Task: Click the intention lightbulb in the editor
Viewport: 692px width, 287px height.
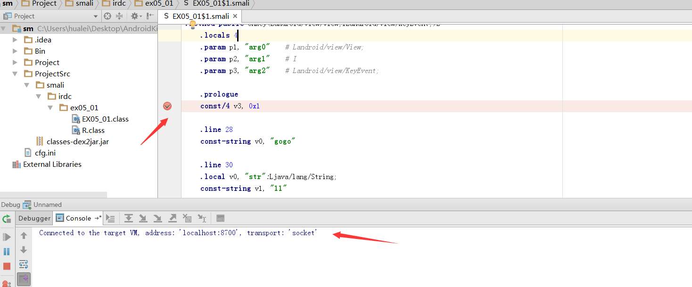Action: coord(192,24)
